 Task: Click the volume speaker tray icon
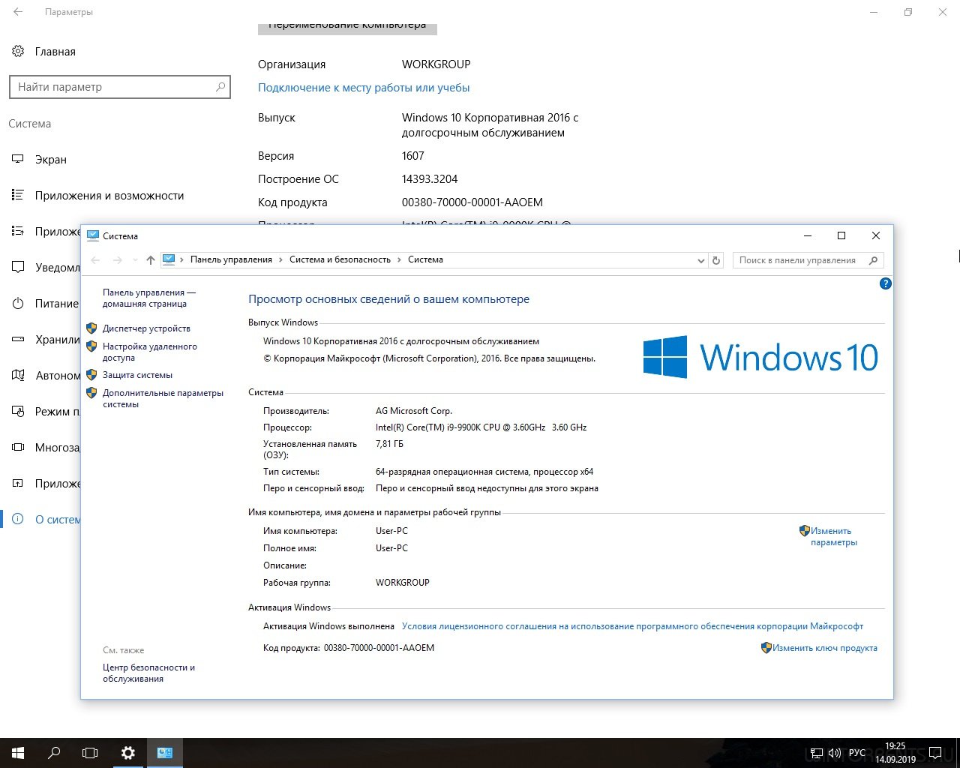tap(834, 753)
